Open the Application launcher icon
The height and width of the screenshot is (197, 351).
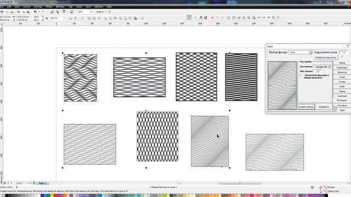(64, 12)
